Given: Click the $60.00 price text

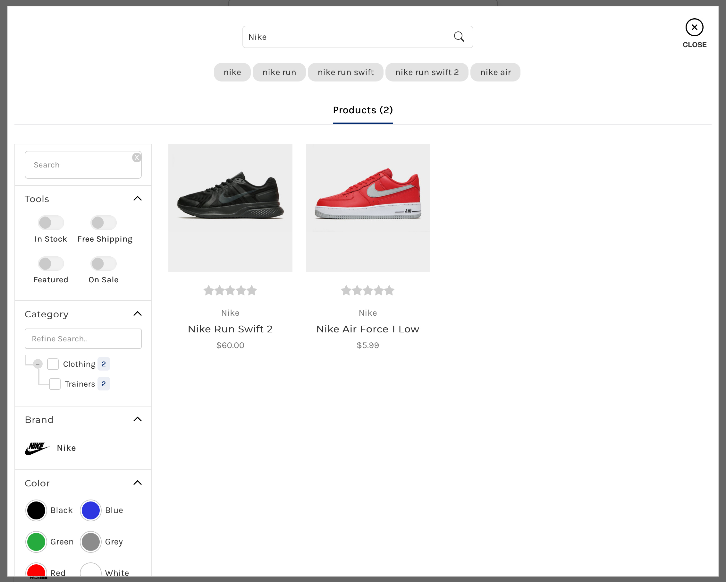Looking at the screenshot, I should coord(230,346).
